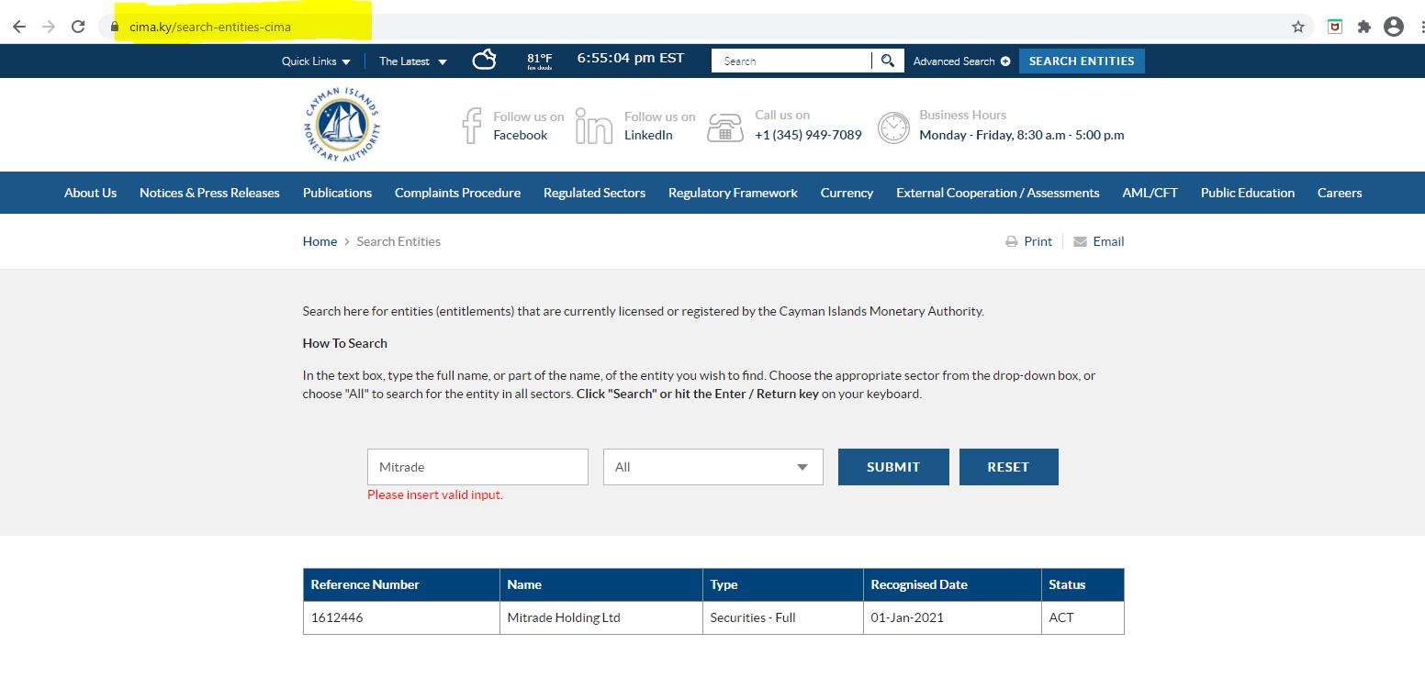The image size is (1425, 678).
Task: Click the envelope icon next to Email
Action: coord(1080,241)
